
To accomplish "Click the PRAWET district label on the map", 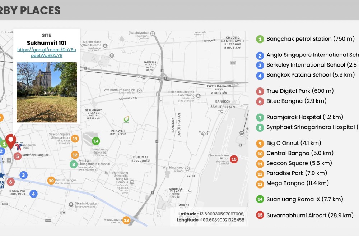I will [x=118, y=132].
